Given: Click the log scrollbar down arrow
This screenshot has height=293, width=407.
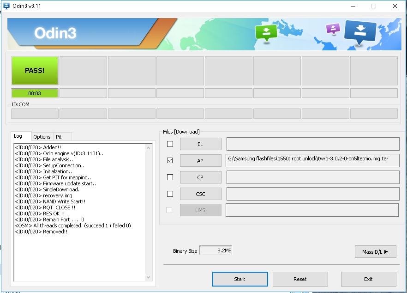Looking at the screenshot, I should tap(149, 277).
